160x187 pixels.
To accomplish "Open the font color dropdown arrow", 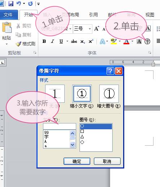I will 132,41.
